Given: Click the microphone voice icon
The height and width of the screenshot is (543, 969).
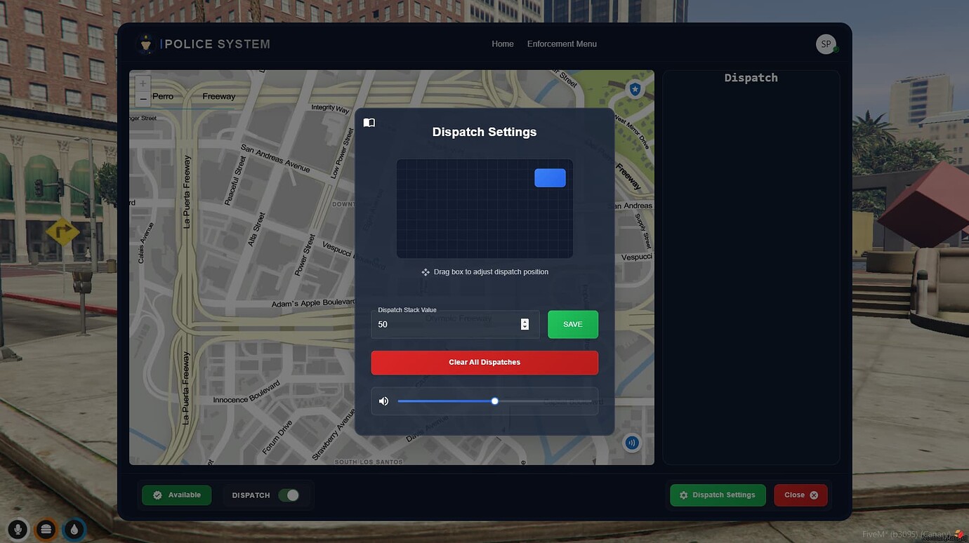Looking at the screenshot, I should 17,529.
